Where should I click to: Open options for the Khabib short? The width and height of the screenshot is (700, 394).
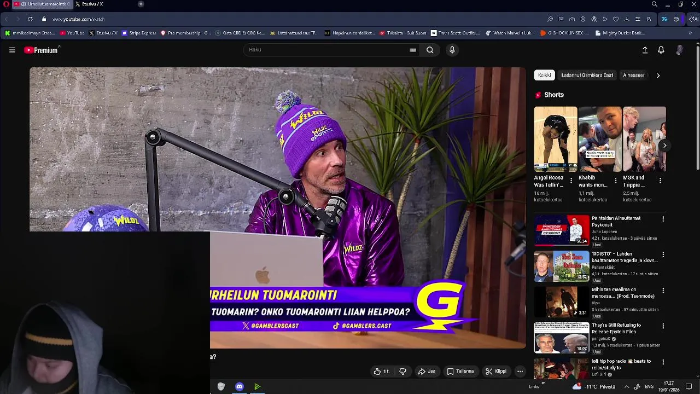tap(615, 181)
